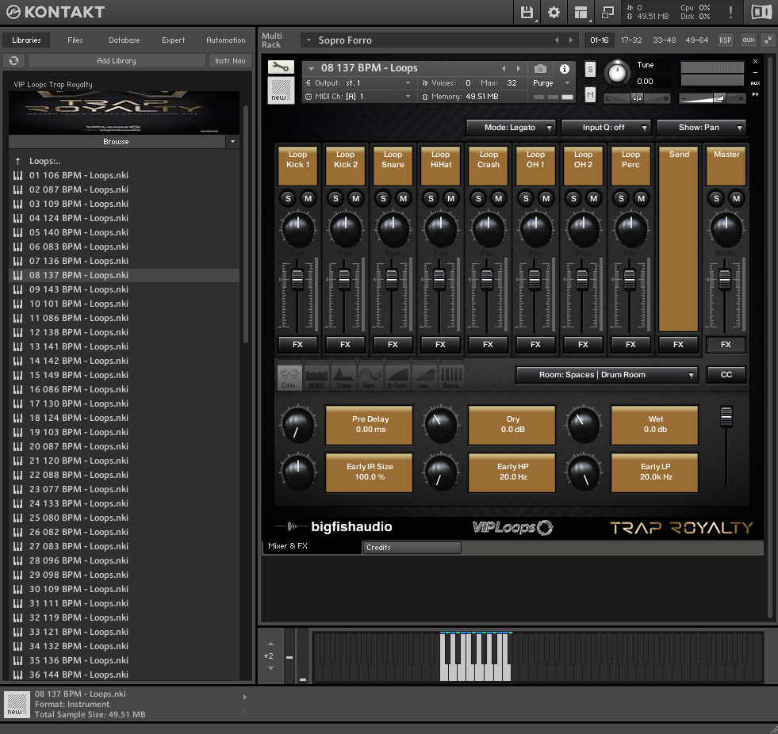
Task: Click the Add Library button
Action: pos(117,60)
